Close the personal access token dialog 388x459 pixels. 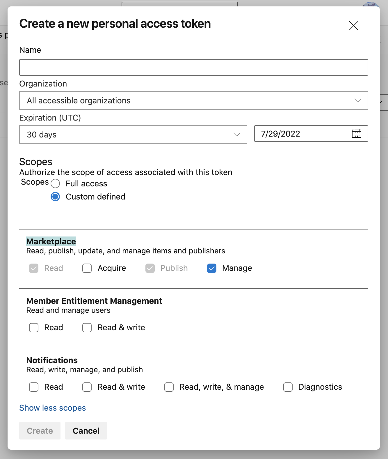[353, 26]
